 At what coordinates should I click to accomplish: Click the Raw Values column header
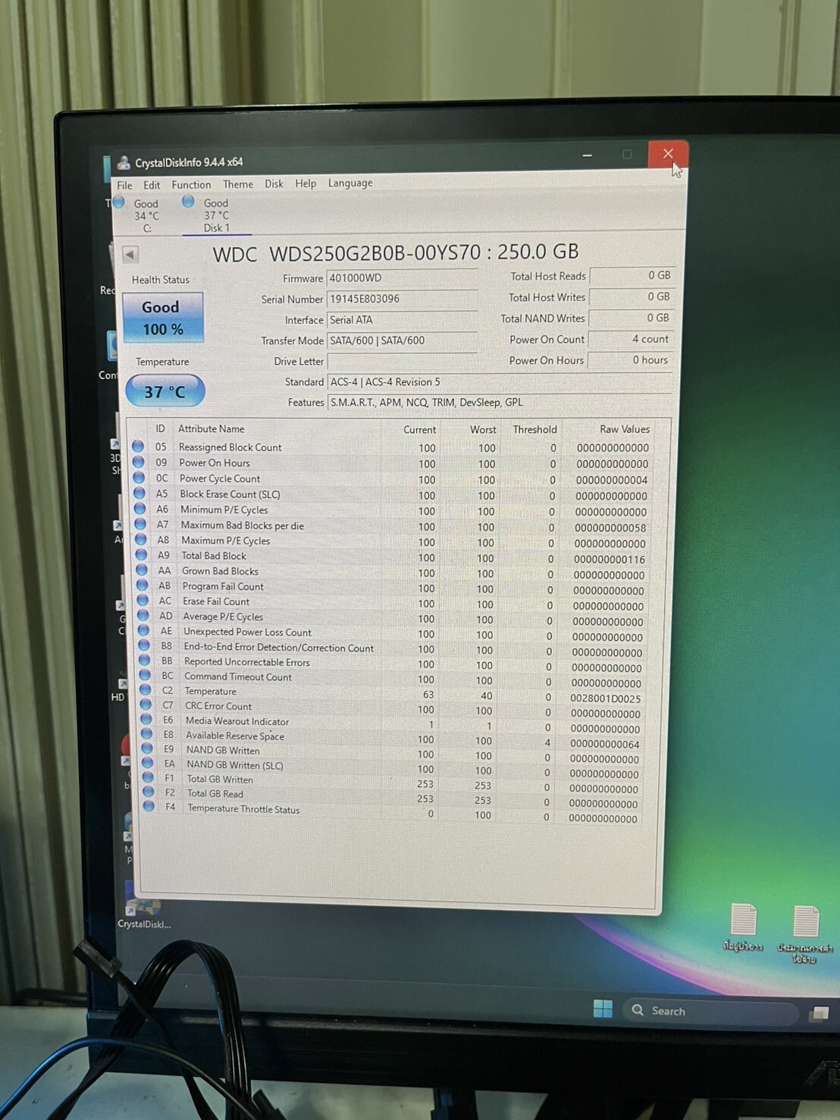pyautogui.click(x=624, y=429)
